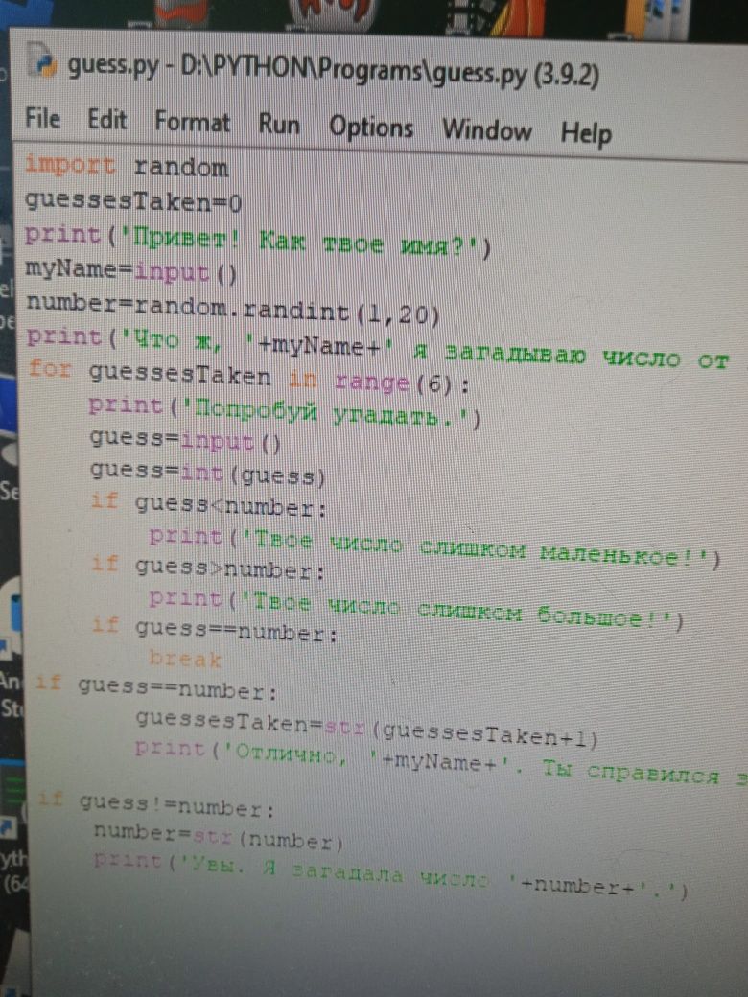Open the Format menu
The height and width of the screenshot is (997, 748).
point(192,122)
